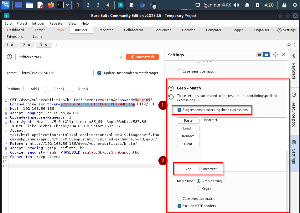Screen dimensions: 300x213
Task: Open the Decoder tab
Action: point(188,30)
